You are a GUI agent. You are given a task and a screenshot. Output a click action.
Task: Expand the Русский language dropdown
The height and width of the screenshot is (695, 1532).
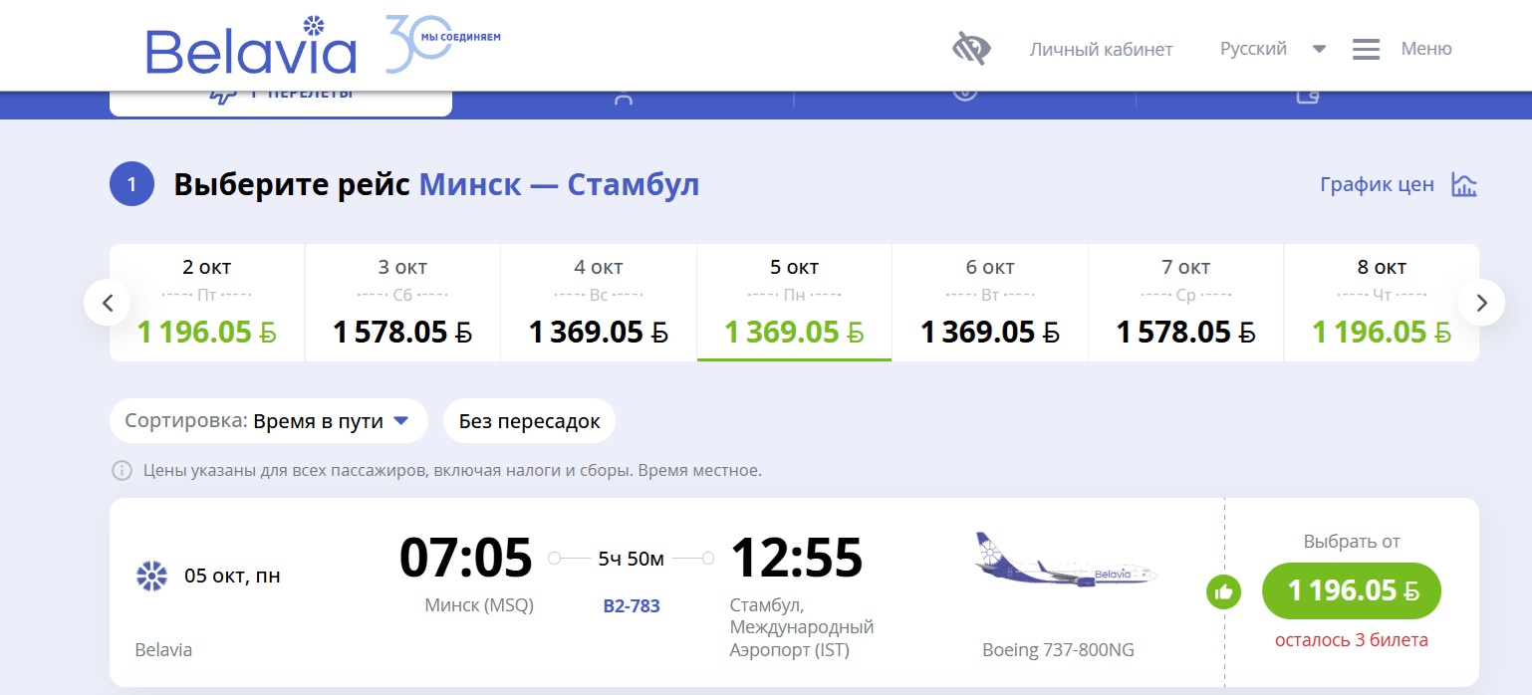point(1273,49)
